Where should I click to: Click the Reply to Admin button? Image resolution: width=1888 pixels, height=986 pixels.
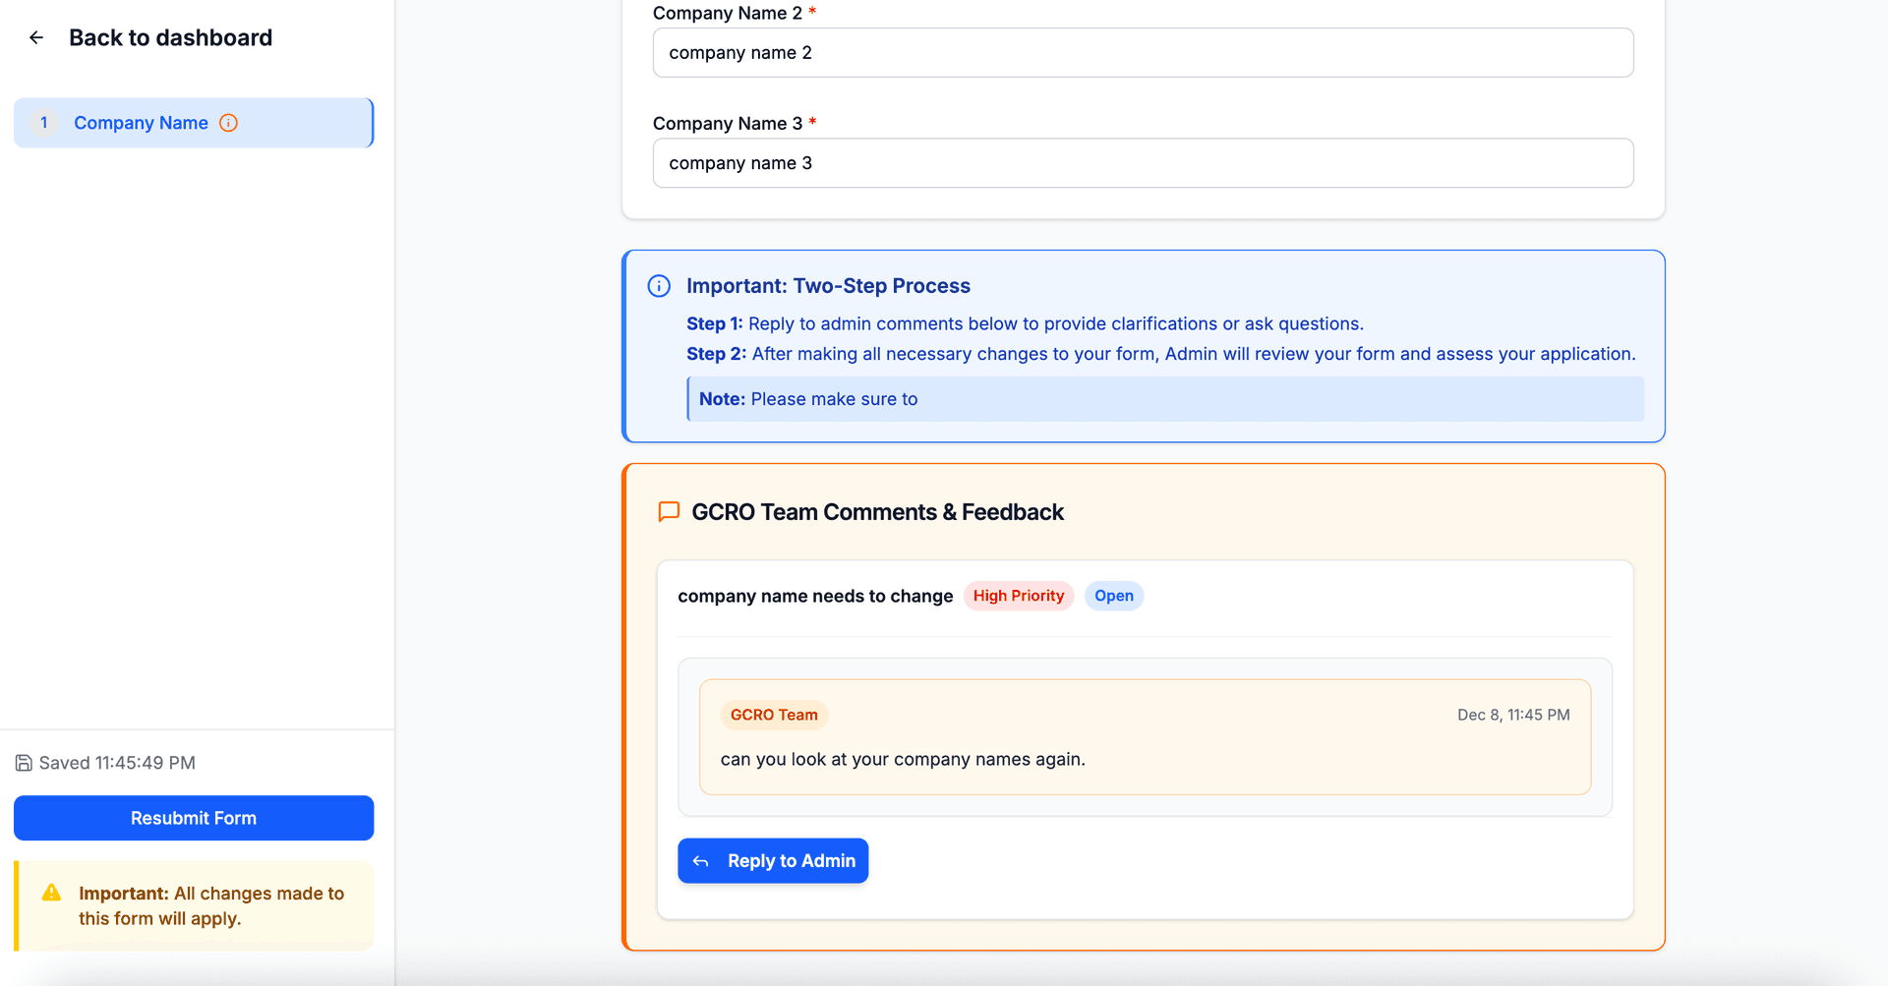773,860
